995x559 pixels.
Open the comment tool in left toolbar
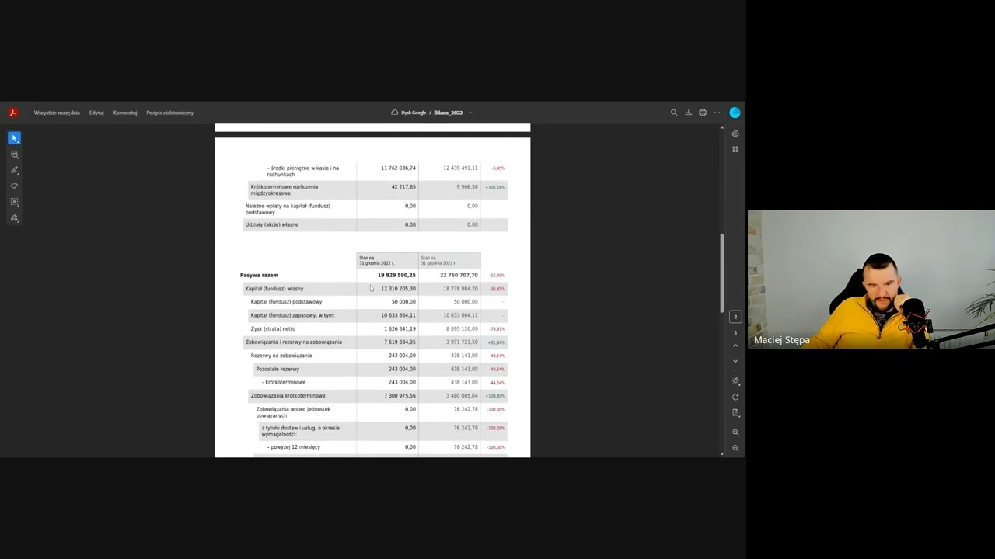pos(14,155)
